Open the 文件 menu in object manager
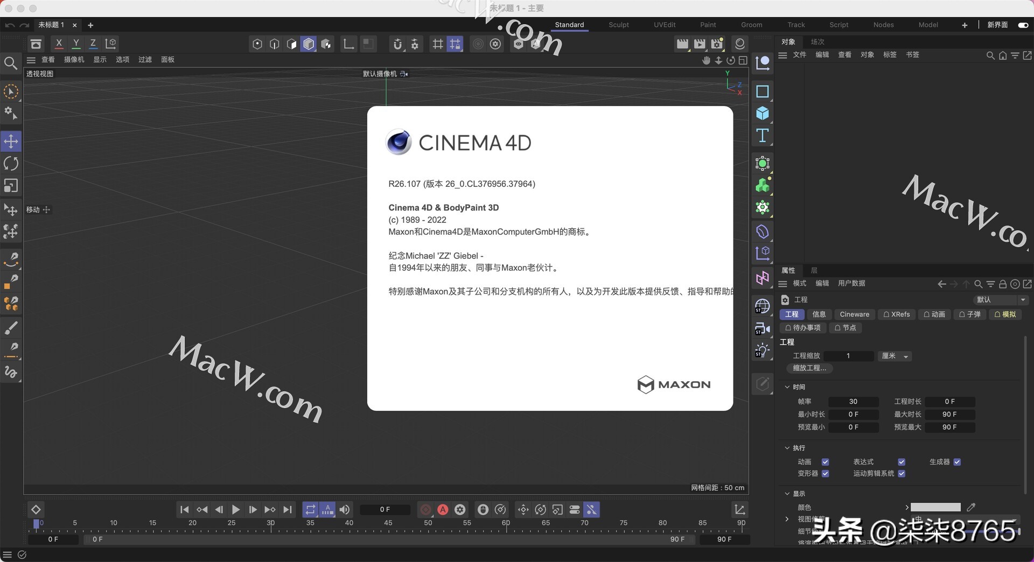 [x=800, y=55]
